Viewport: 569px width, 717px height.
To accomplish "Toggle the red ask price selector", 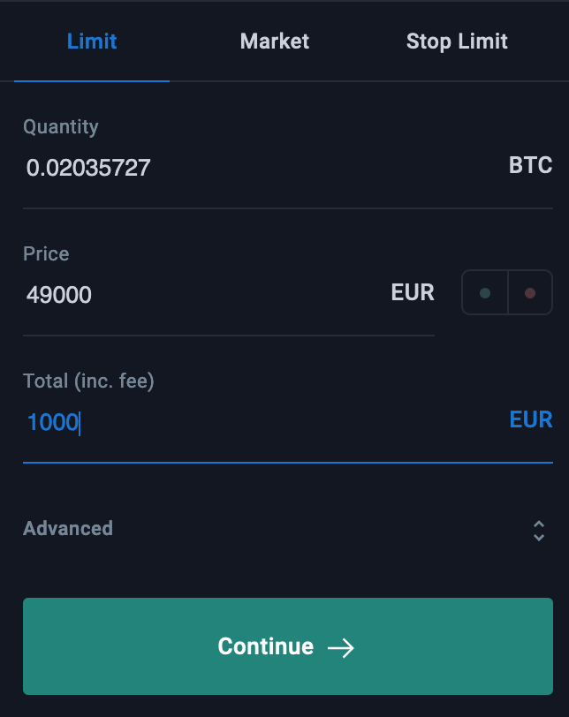I will point(530,292).
